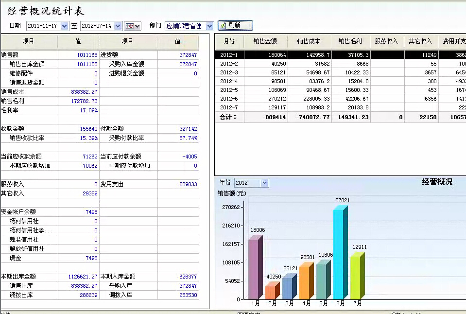Click the date range preset calendar icon
This screenshot has width=466, height=314.
coord(133,26)
